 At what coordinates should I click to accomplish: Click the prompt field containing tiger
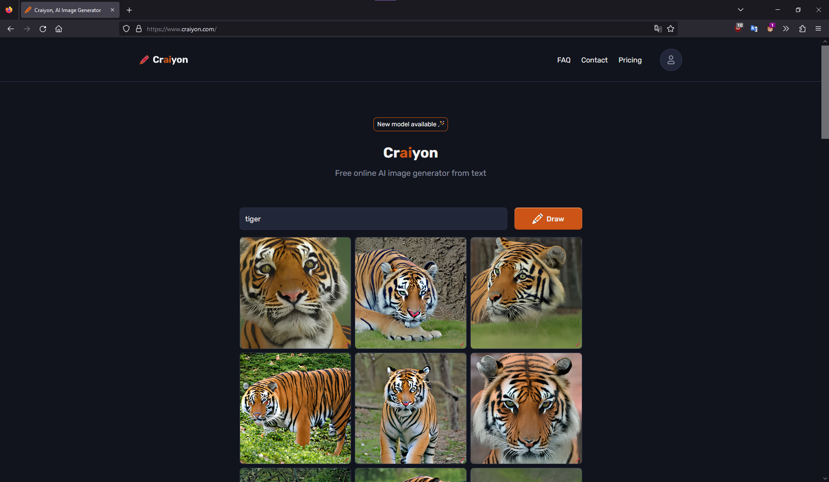[x=373, y=219]
